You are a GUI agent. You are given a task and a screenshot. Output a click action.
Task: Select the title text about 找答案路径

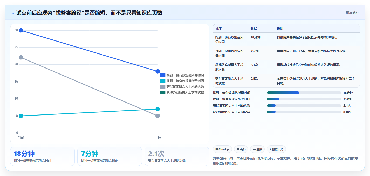(89, 13)
